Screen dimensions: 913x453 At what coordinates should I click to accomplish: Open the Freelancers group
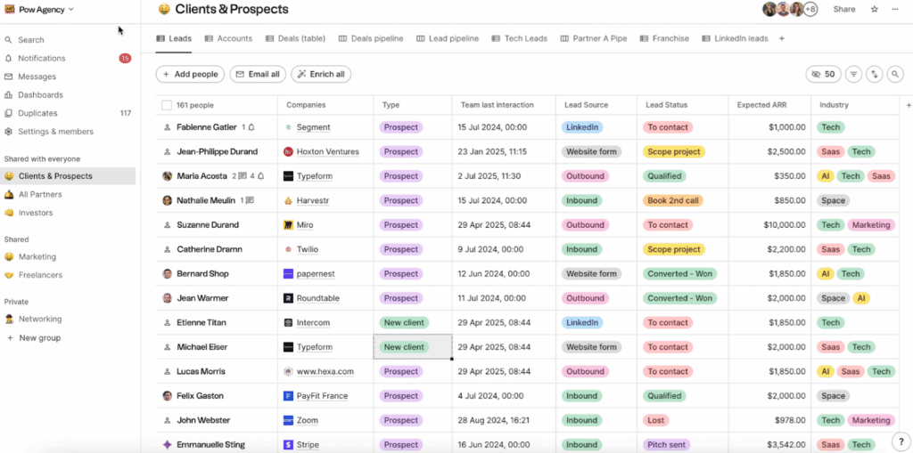40,275
